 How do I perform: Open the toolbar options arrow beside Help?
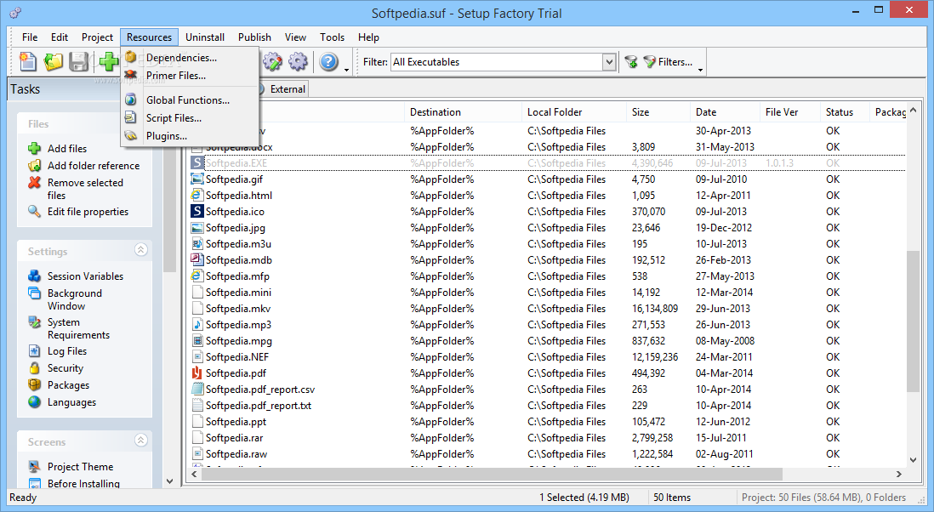[x=347, y=70]
